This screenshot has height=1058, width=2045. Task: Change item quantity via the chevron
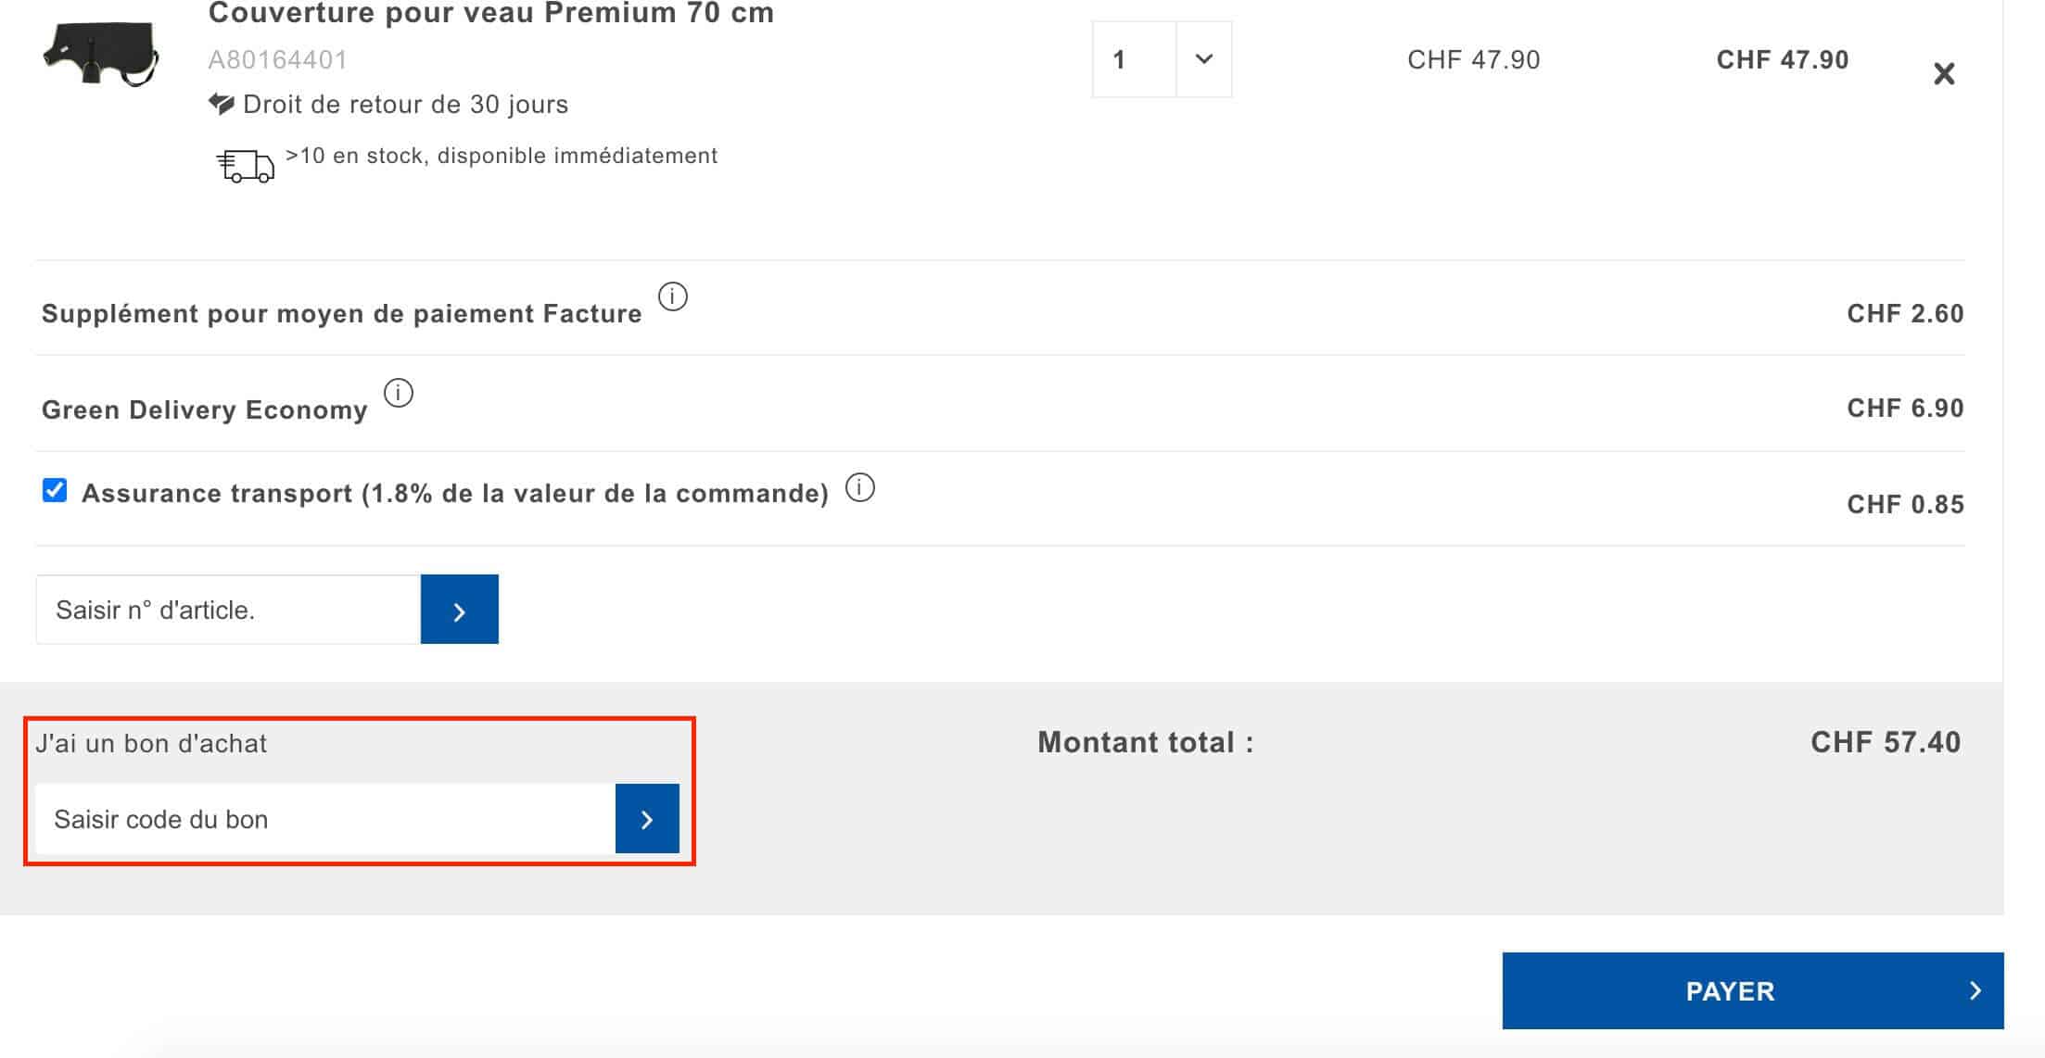[x=1203, y=59]
